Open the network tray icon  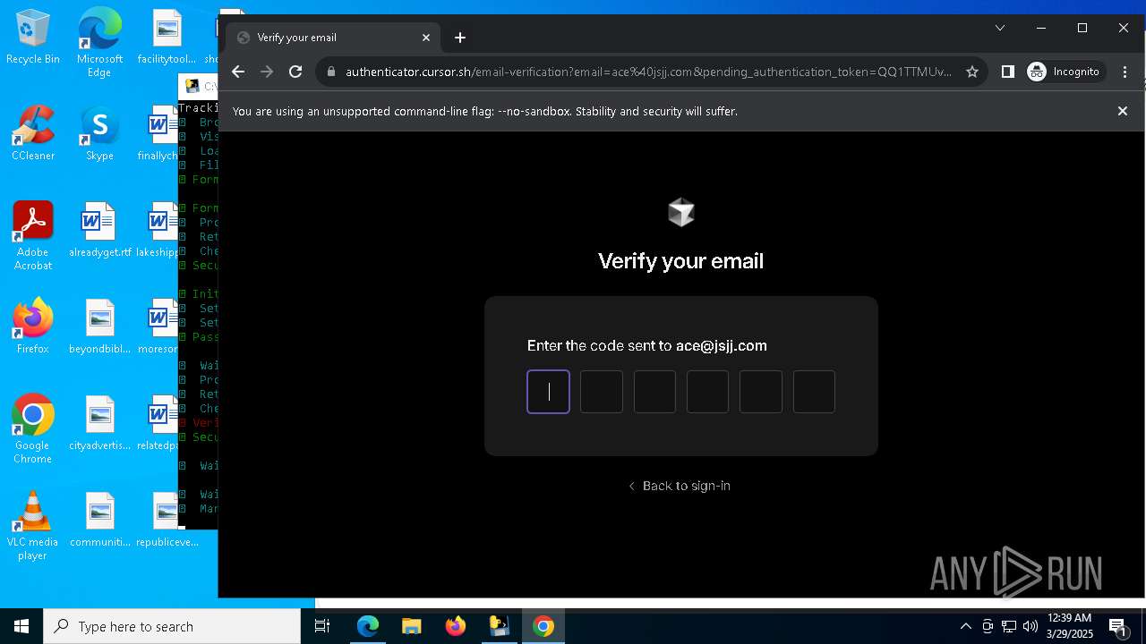1009,626
